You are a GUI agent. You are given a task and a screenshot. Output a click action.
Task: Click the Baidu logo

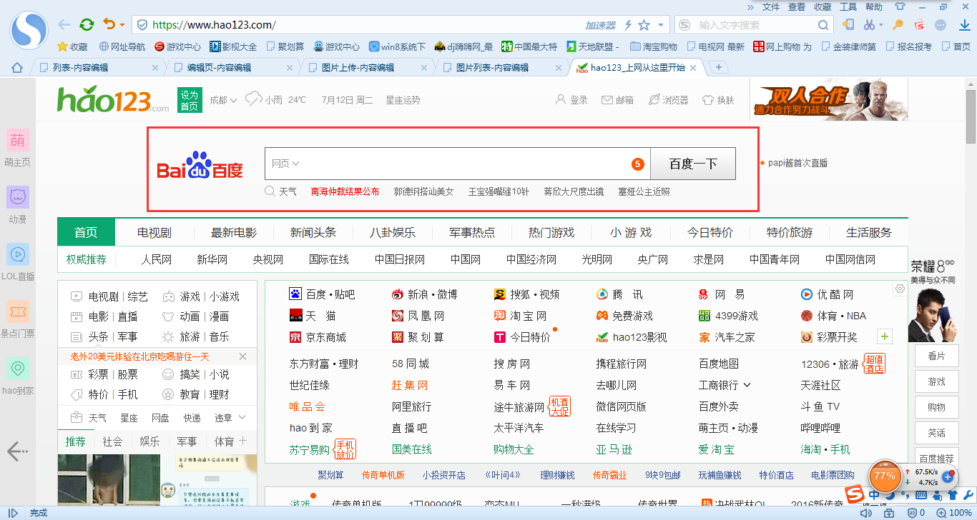200,166
